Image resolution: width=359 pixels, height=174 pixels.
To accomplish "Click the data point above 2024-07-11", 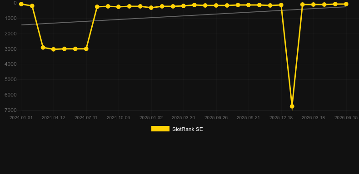I will [x=86, y=49].
